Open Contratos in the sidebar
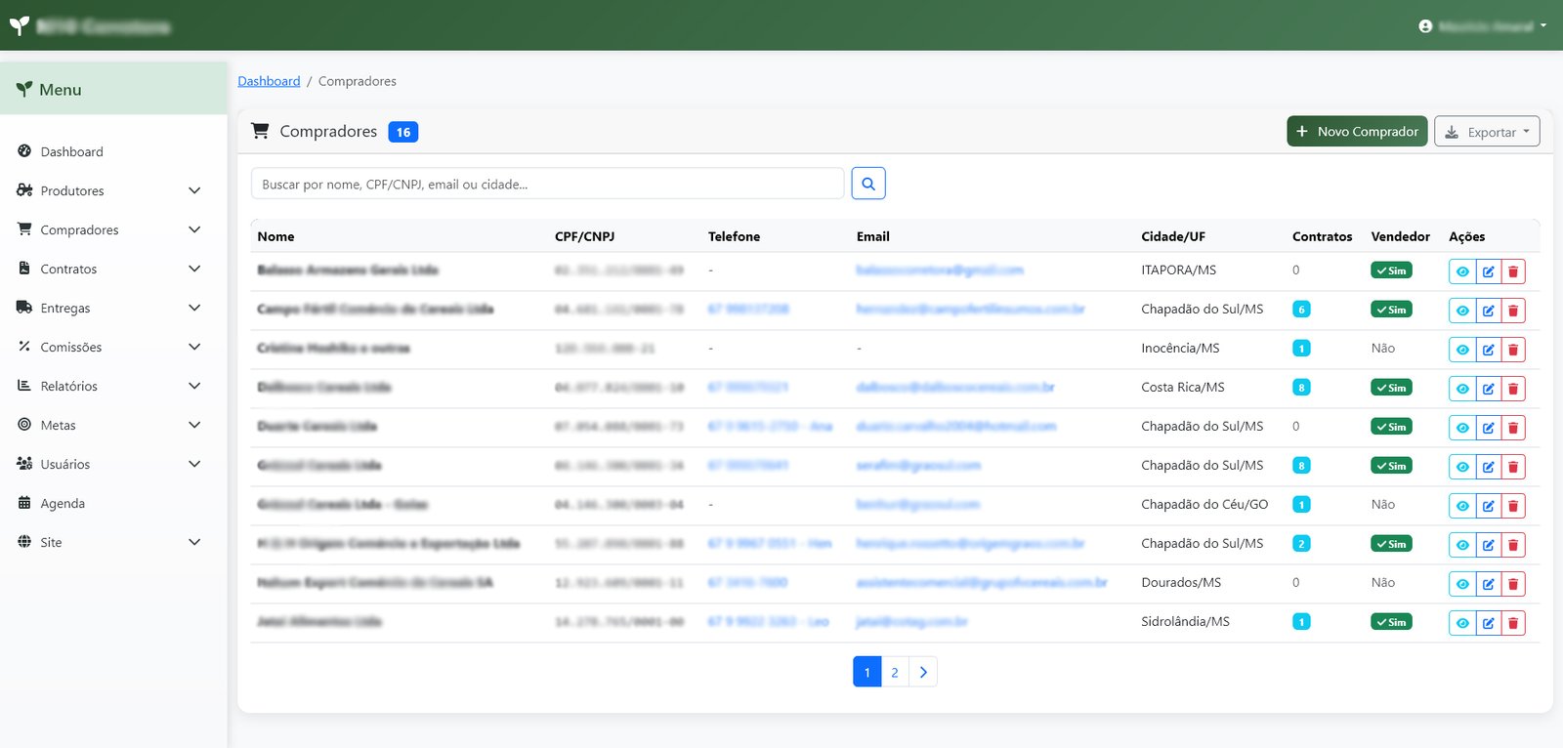The width and height of the screenshot is (1563, 748). pos(68,269)
